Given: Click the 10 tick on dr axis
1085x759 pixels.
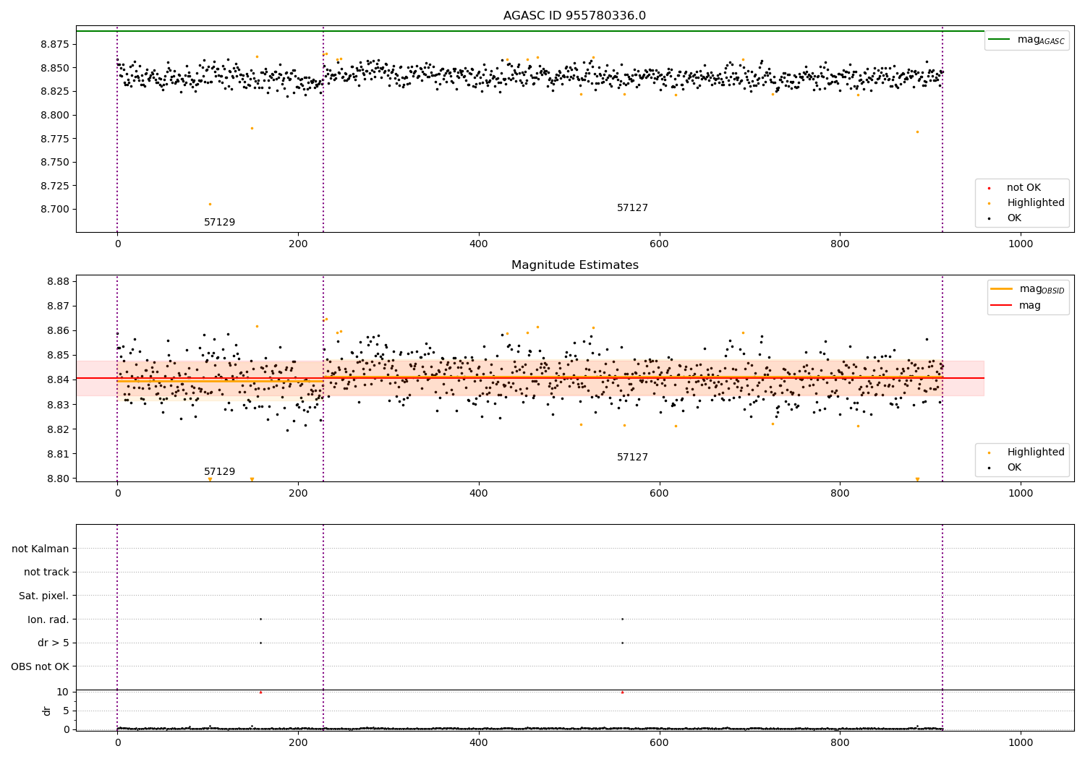Looking at the screenshot, I should (x=63, y=692).
